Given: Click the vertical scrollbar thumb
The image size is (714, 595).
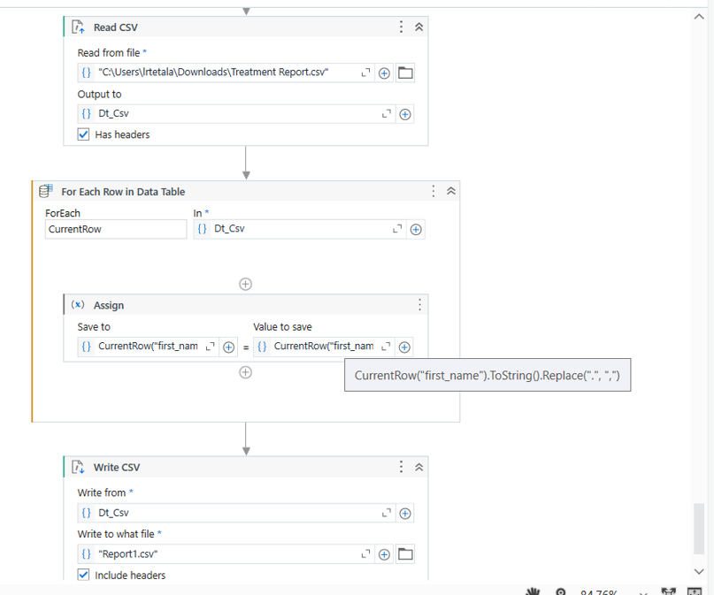Looking at the screenshot, I should point(699,528).
